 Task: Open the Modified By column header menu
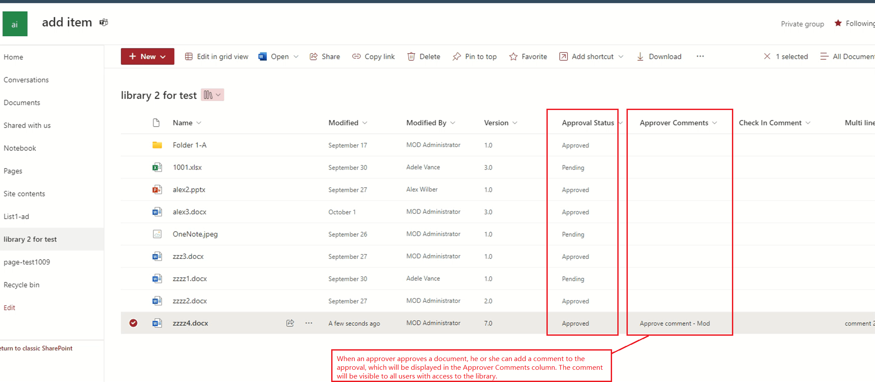(x=431, y=123)
